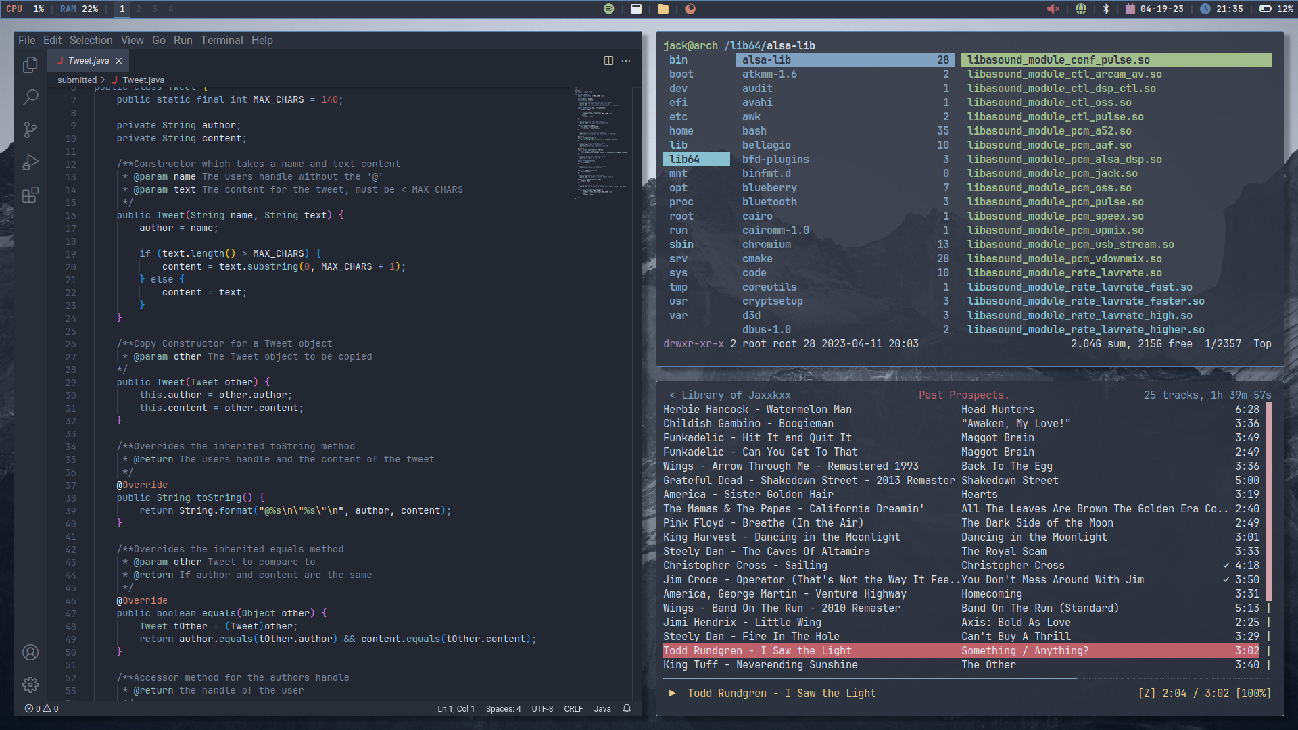Screen dimensions: 1298x730
Task: Click the network globe icon in top bar
Action: pos(1081,9)
